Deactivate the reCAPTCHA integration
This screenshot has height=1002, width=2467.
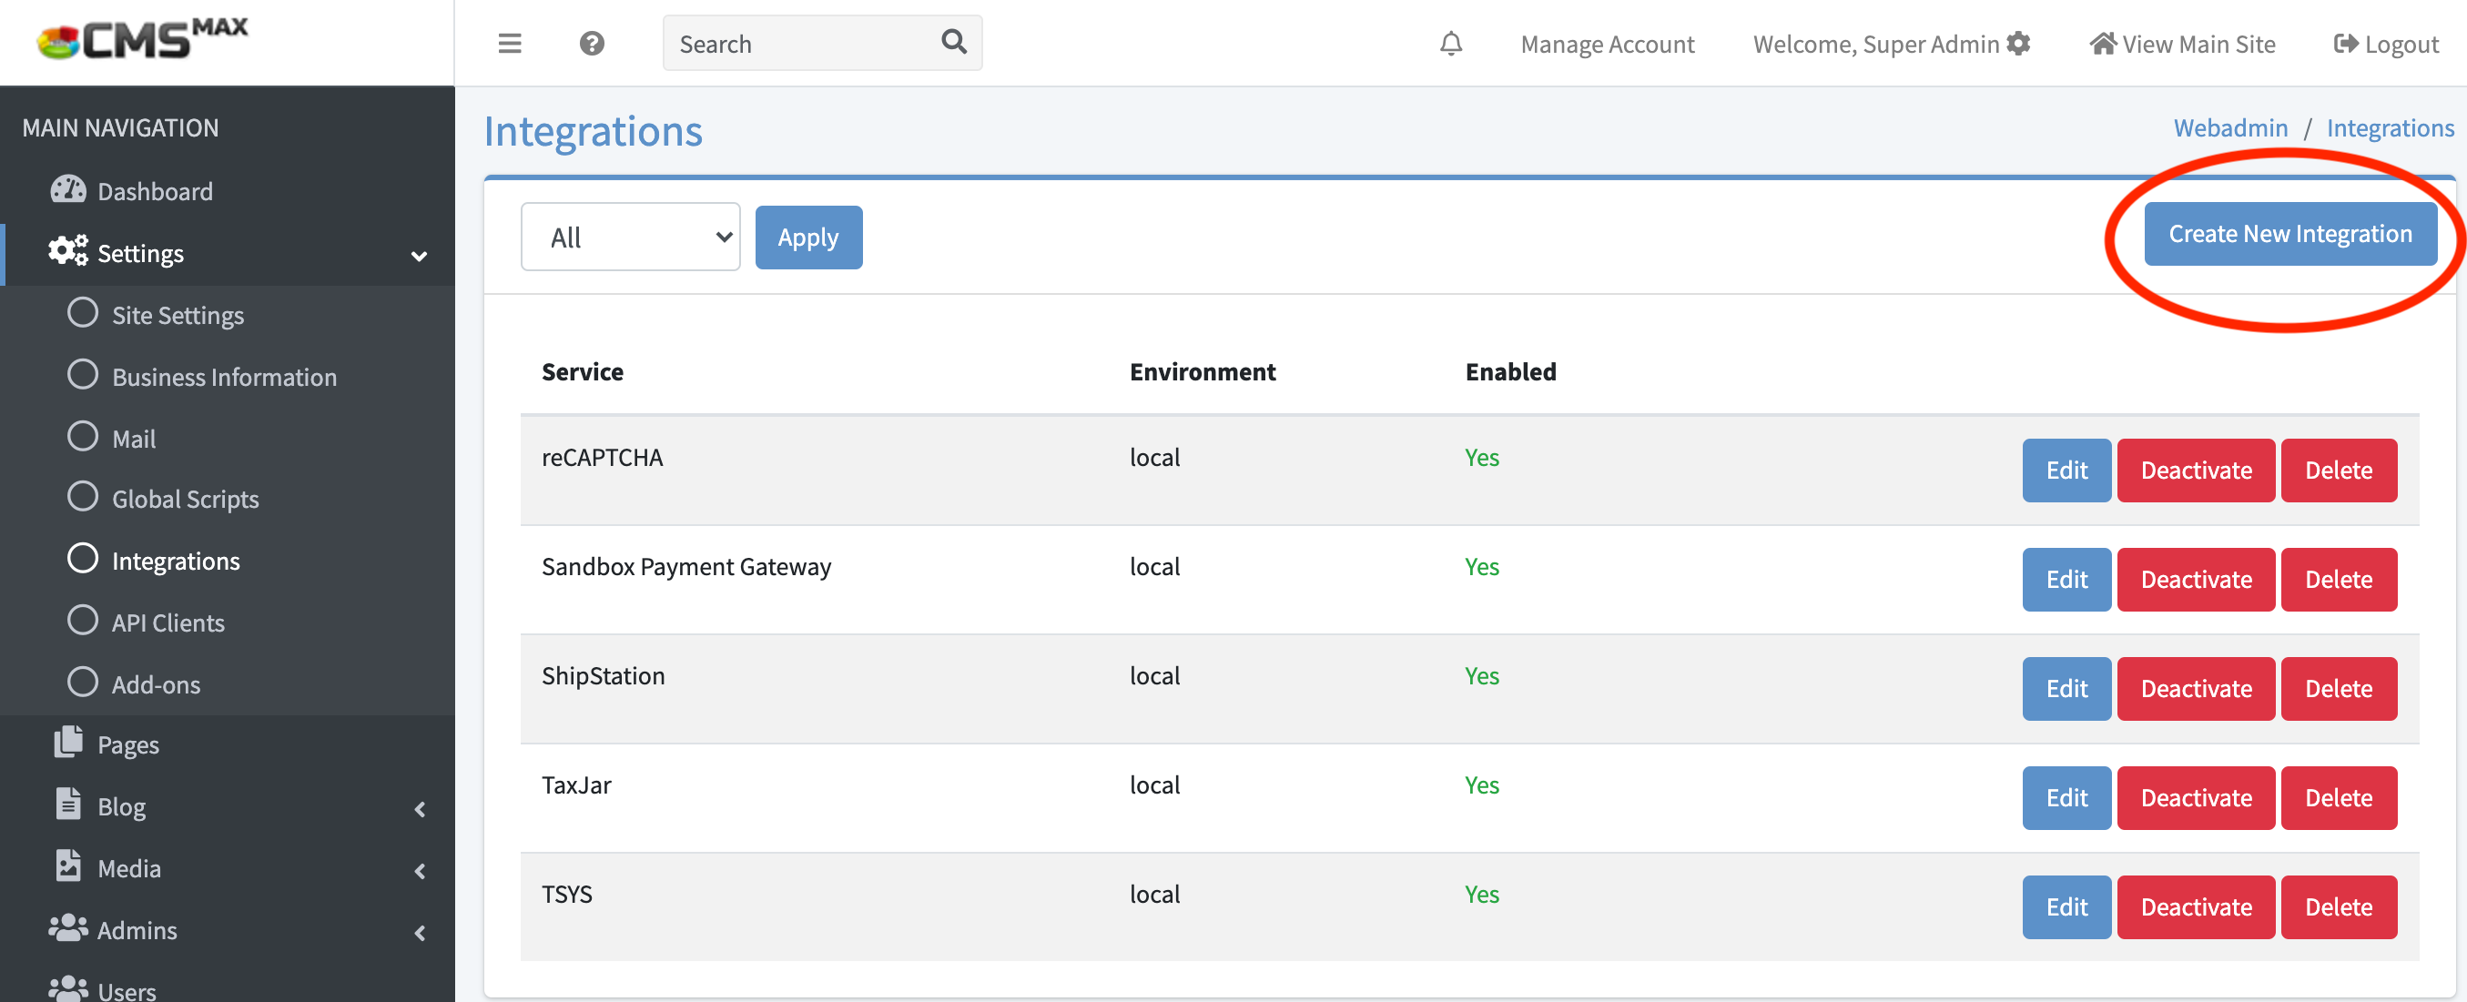[x=2195, y=470]
